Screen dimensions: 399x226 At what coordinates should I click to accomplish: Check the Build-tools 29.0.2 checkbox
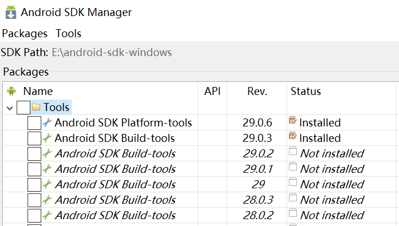coord(34,154)
